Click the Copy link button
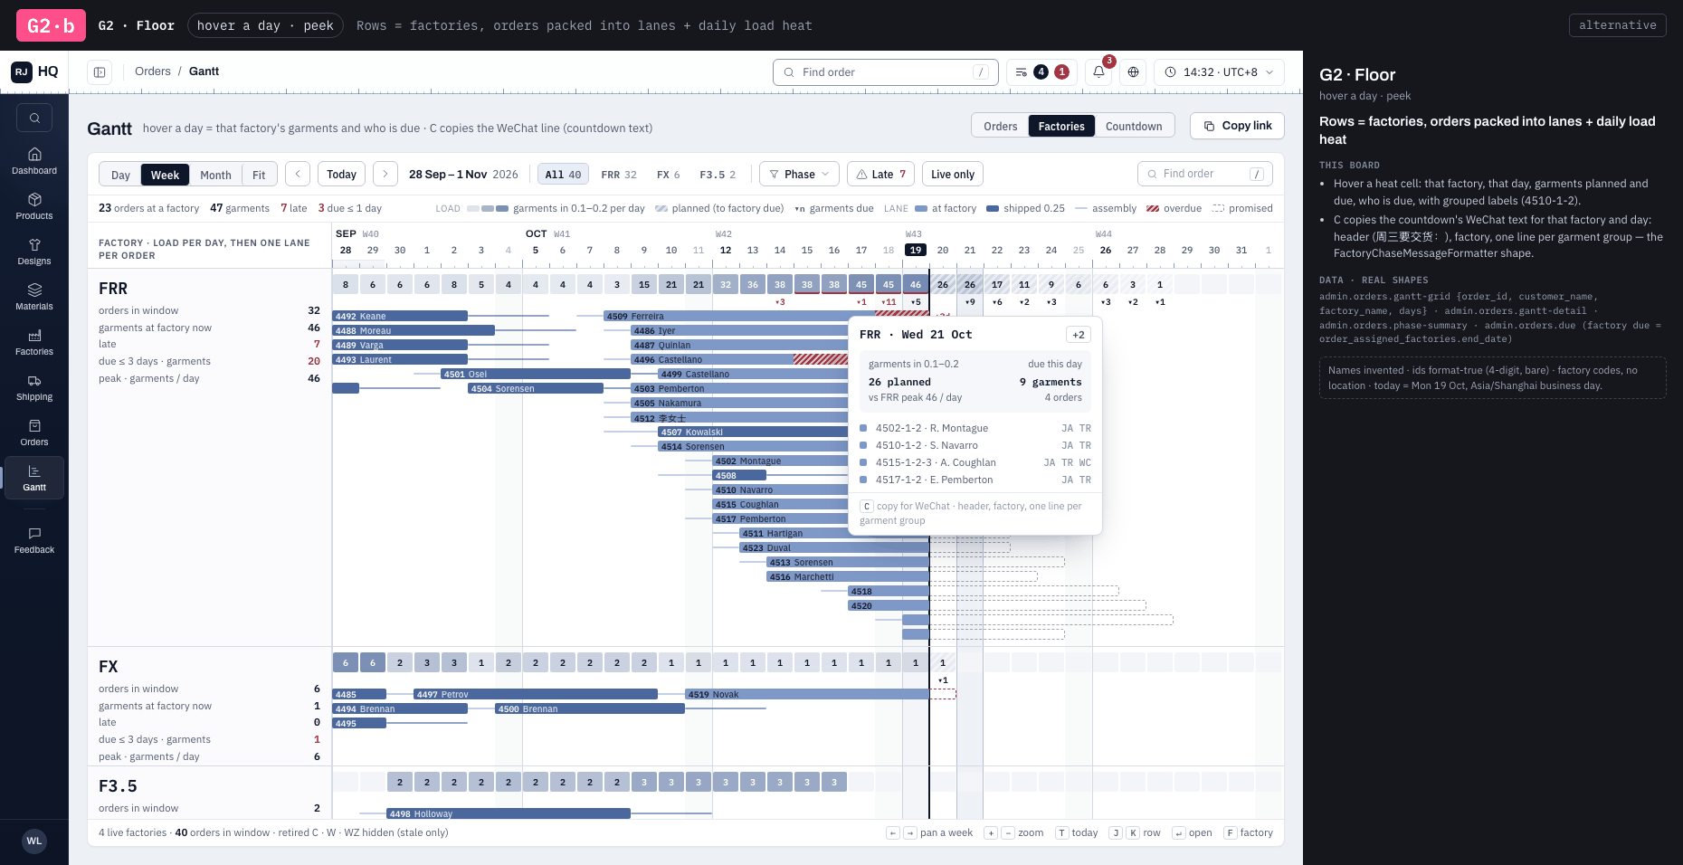This screenshot has height=865, width=1683. point(1238,126)
